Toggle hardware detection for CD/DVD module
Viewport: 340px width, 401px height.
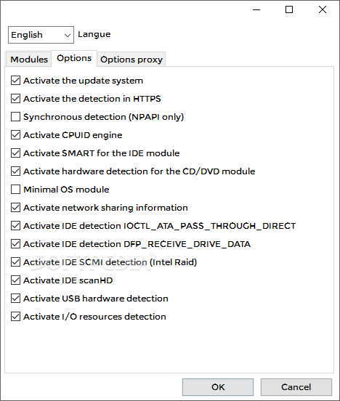[15, 171]
